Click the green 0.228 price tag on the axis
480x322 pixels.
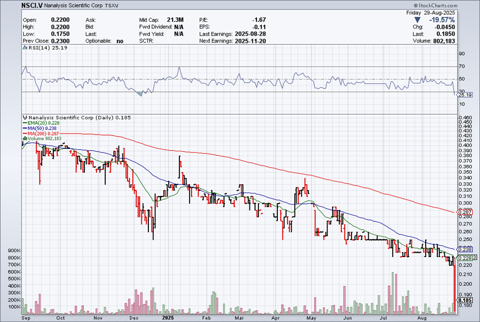tap(465, 258)
